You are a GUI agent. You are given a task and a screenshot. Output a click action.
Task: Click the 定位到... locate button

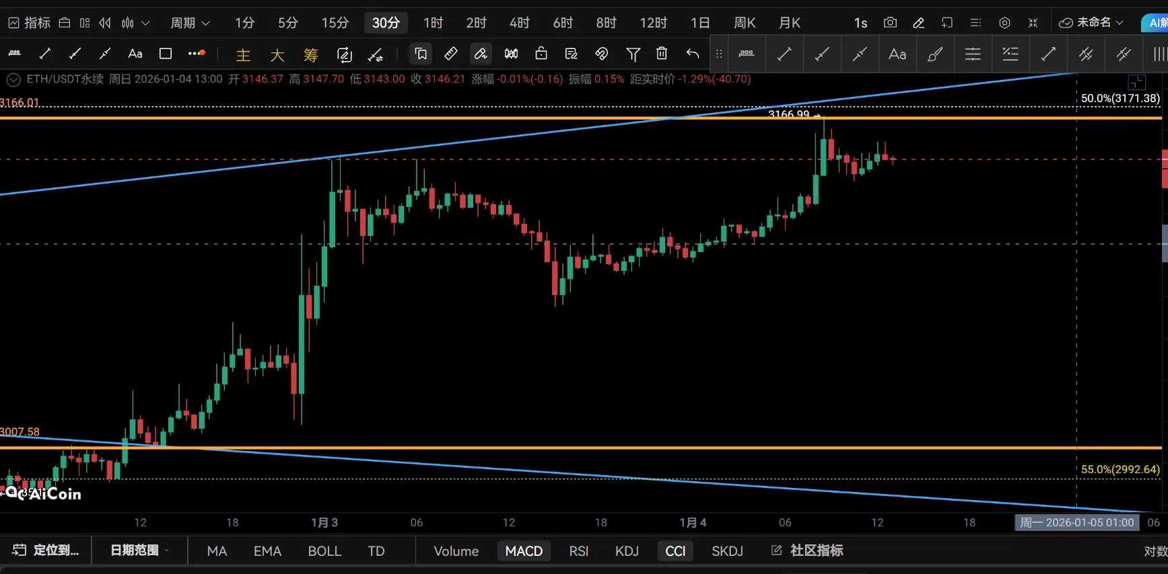pos(46,550)
